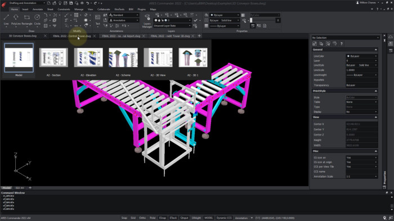Switch to 3D Conveyor Boxes.dwg tab
This screenshot has width=394, height=221.
pos(23,36)
